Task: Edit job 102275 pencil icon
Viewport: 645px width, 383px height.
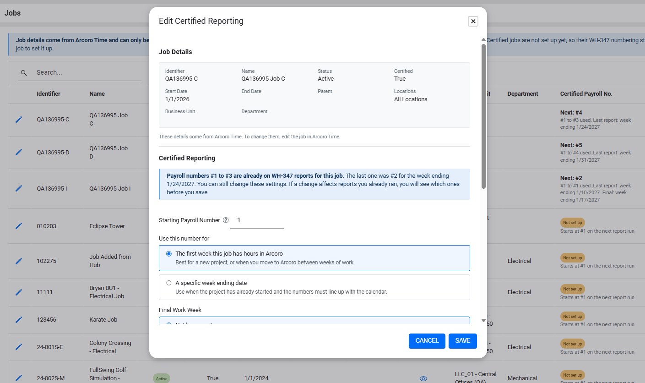Action: (x=19, y=261)
